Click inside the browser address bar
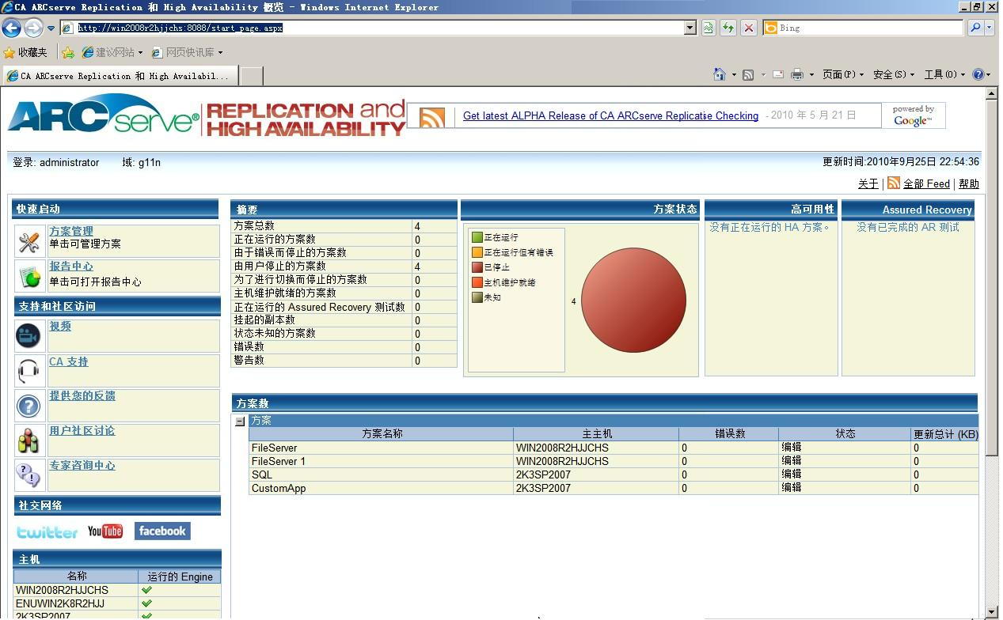The image size is (1003, 620). [317, 27]
